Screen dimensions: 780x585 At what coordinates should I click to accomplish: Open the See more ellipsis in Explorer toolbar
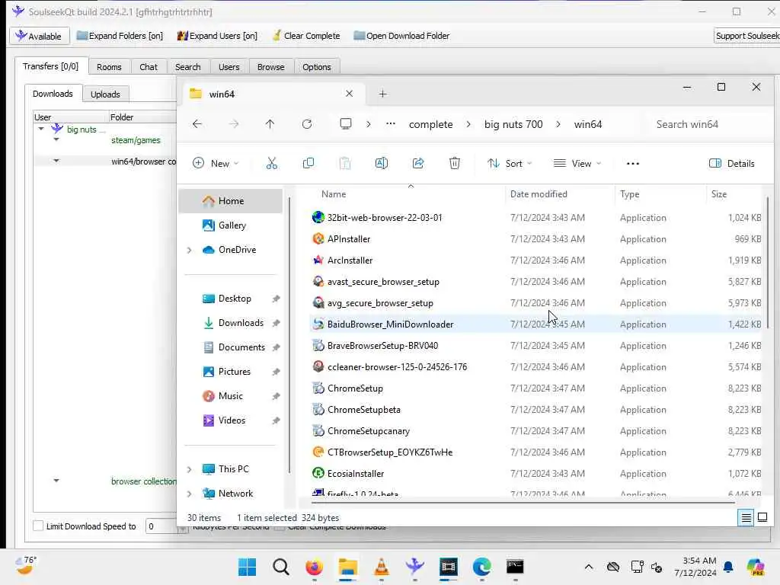(x=632, y=164)
